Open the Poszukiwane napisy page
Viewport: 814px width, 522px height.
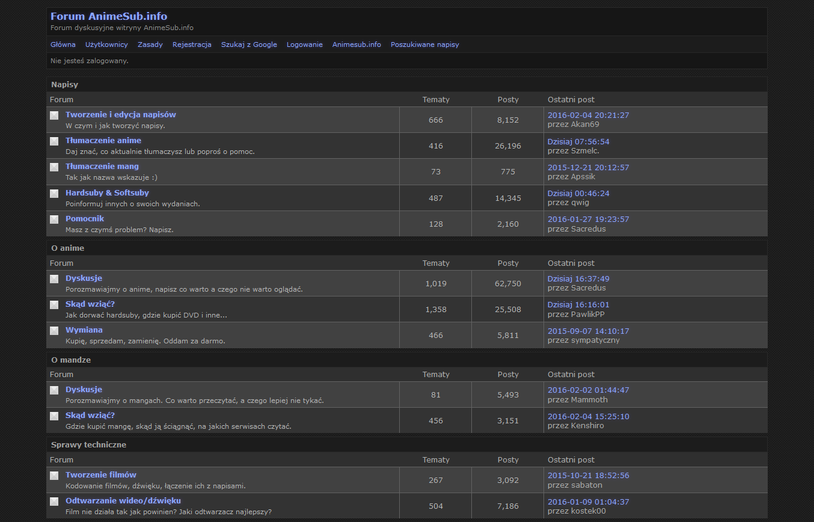point(424,45)
